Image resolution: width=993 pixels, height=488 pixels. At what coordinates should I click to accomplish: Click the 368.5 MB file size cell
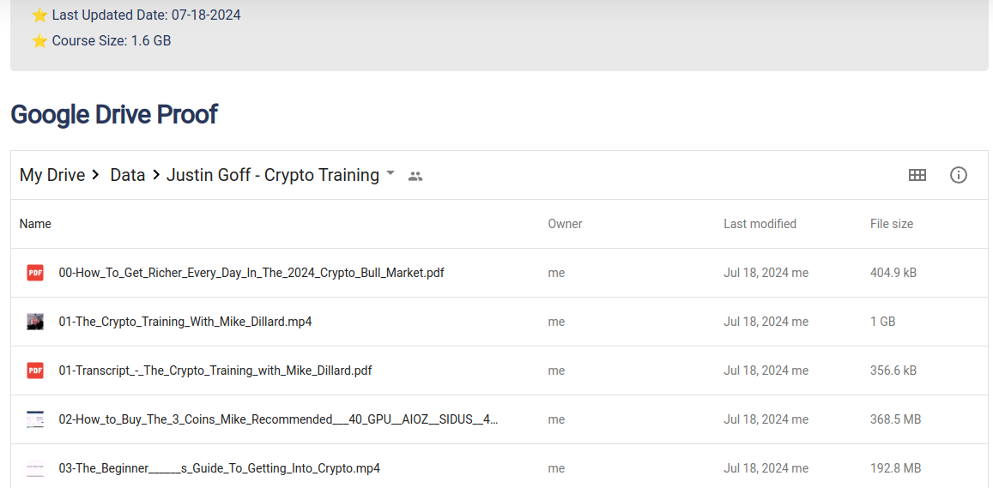(x=895, y=419)
